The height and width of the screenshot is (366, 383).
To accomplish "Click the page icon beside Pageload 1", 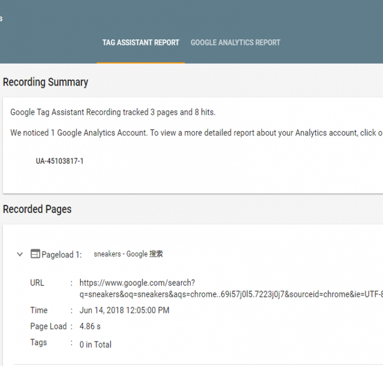I will 35,254.
